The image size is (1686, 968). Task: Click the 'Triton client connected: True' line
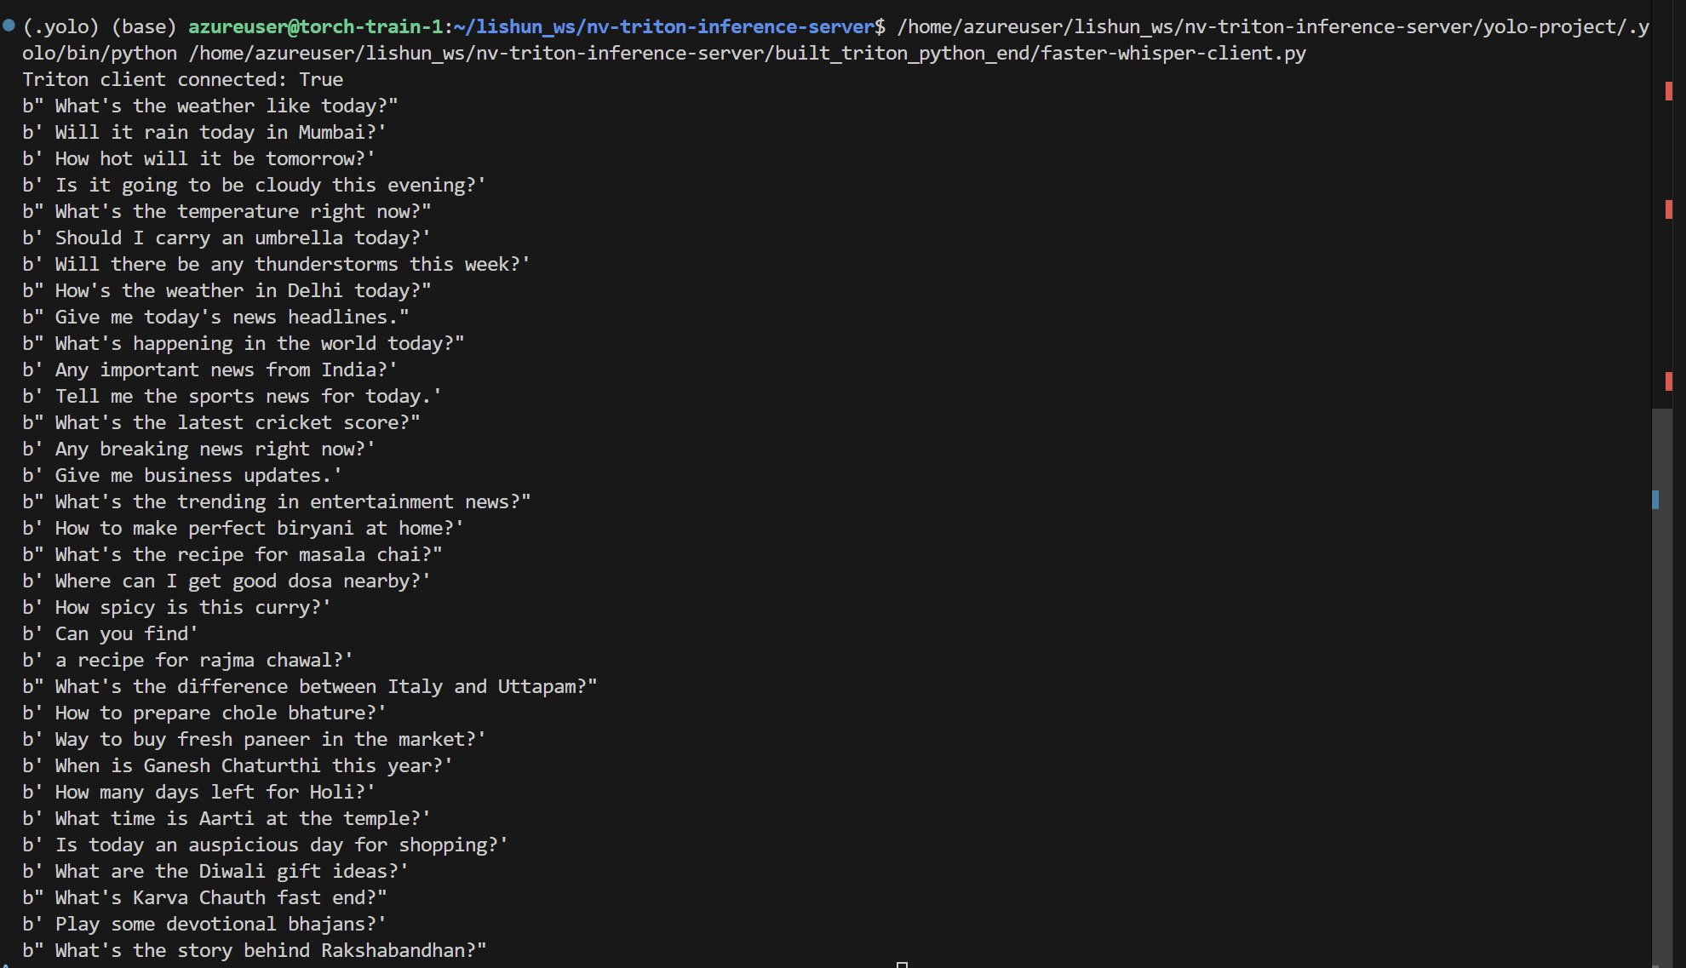tap(183, 80)
